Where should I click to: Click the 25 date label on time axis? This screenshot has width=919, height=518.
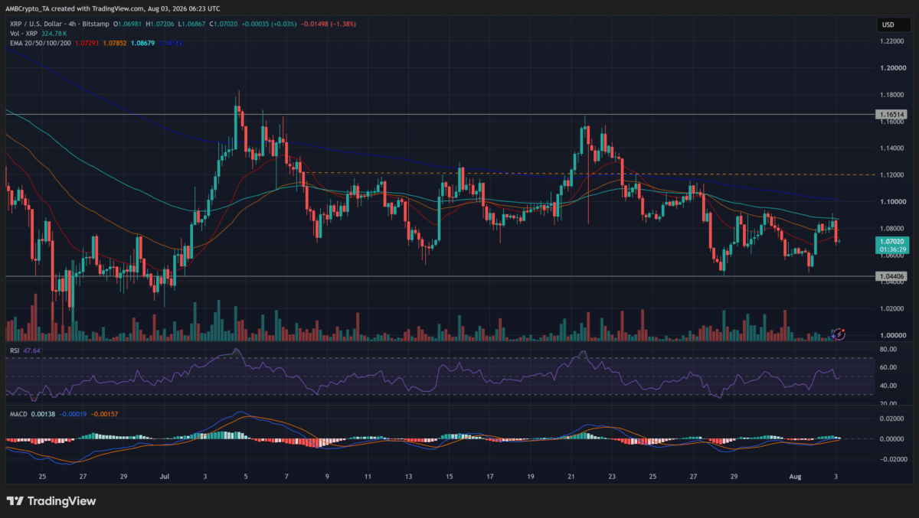pyautogui.click(x=42, y=476)
